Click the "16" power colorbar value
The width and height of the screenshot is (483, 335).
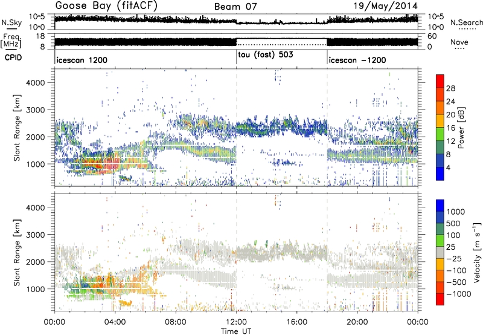[x=450, y=128]
